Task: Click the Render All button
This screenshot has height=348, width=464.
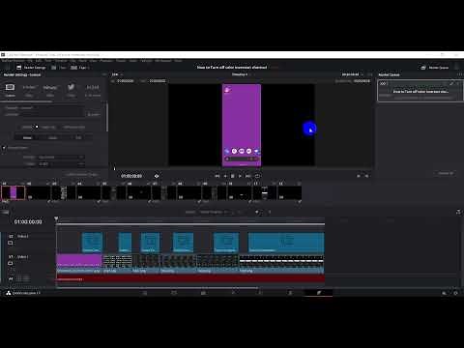Action: pos(446,173)
